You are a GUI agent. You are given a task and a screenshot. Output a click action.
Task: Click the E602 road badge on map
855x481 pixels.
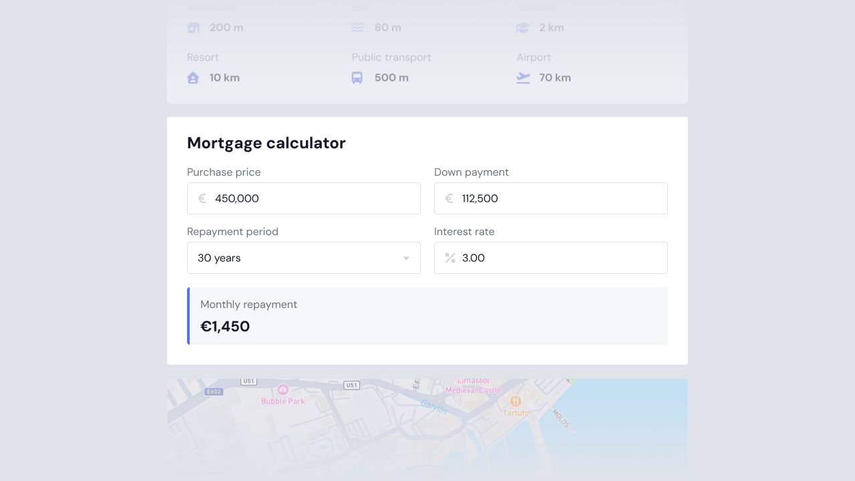214,391
